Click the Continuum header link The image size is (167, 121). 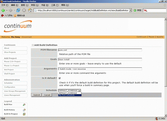coord(141,37)
